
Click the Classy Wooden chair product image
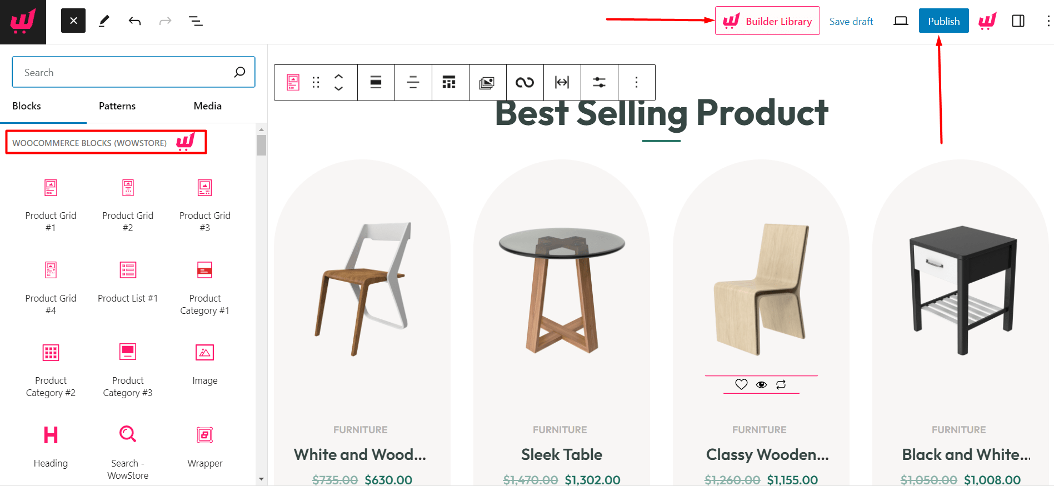(x=762, y=289)
